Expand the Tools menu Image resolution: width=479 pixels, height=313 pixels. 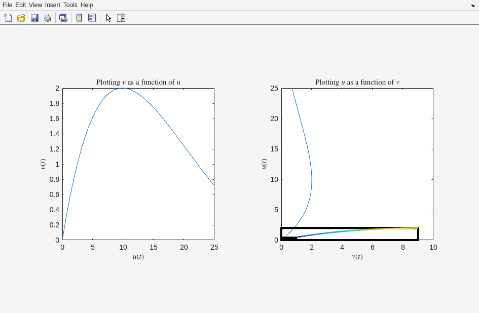[70, 5]
